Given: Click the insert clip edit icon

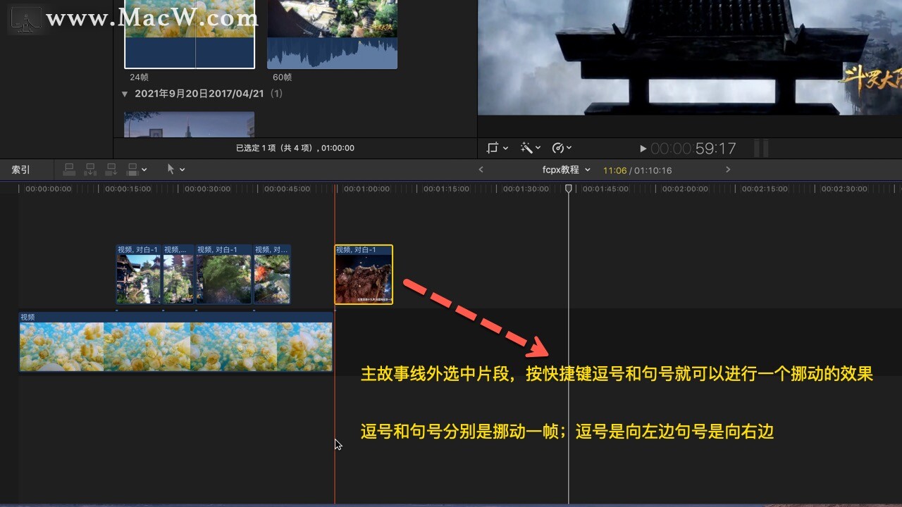Looking at the screenshot, I should [90, 170].
